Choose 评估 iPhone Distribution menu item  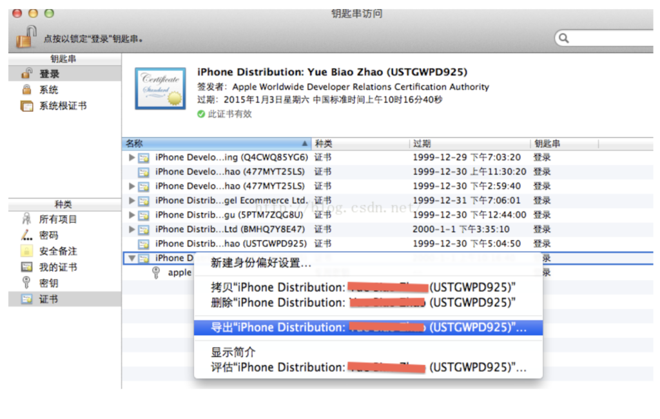point(368,368)
